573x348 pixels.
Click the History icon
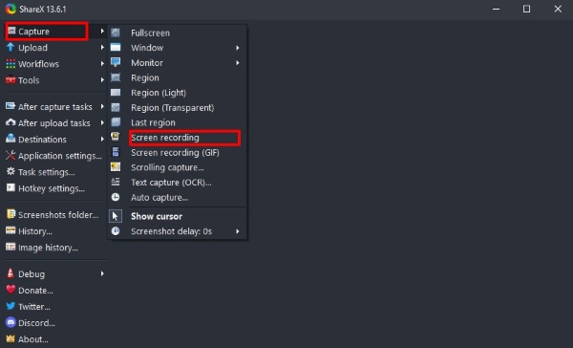[11, 230]
